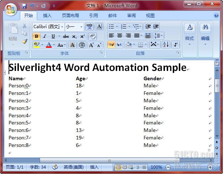Click the Character Shading icon
Image resolution: width=223 pixels, height=174 pixels.
point(72,45)
